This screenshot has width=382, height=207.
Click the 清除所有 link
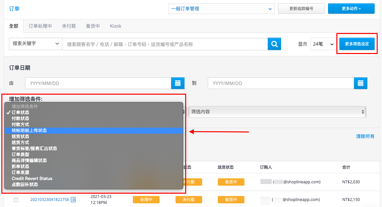point(365,136)
